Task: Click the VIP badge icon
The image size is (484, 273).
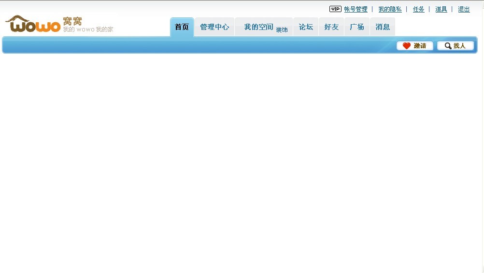Action: tap(335, 9)
